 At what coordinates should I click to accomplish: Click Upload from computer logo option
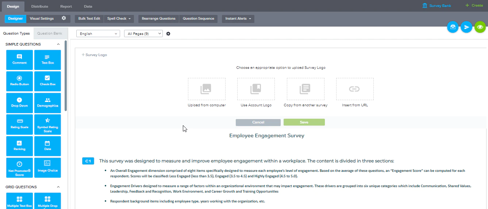coord(207,89)
